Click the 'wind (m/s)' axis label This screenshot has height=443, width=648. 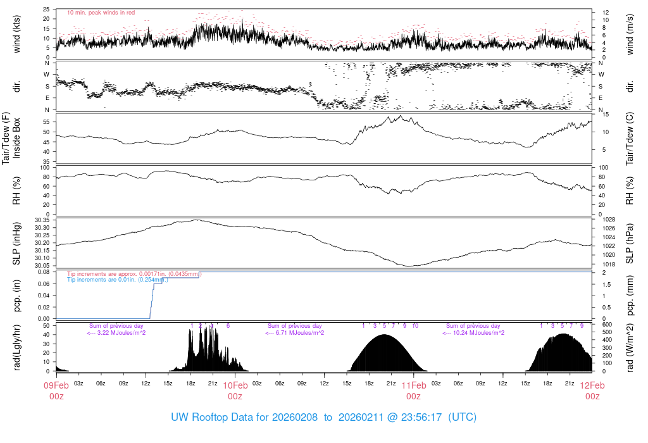[x=630, y=34]
